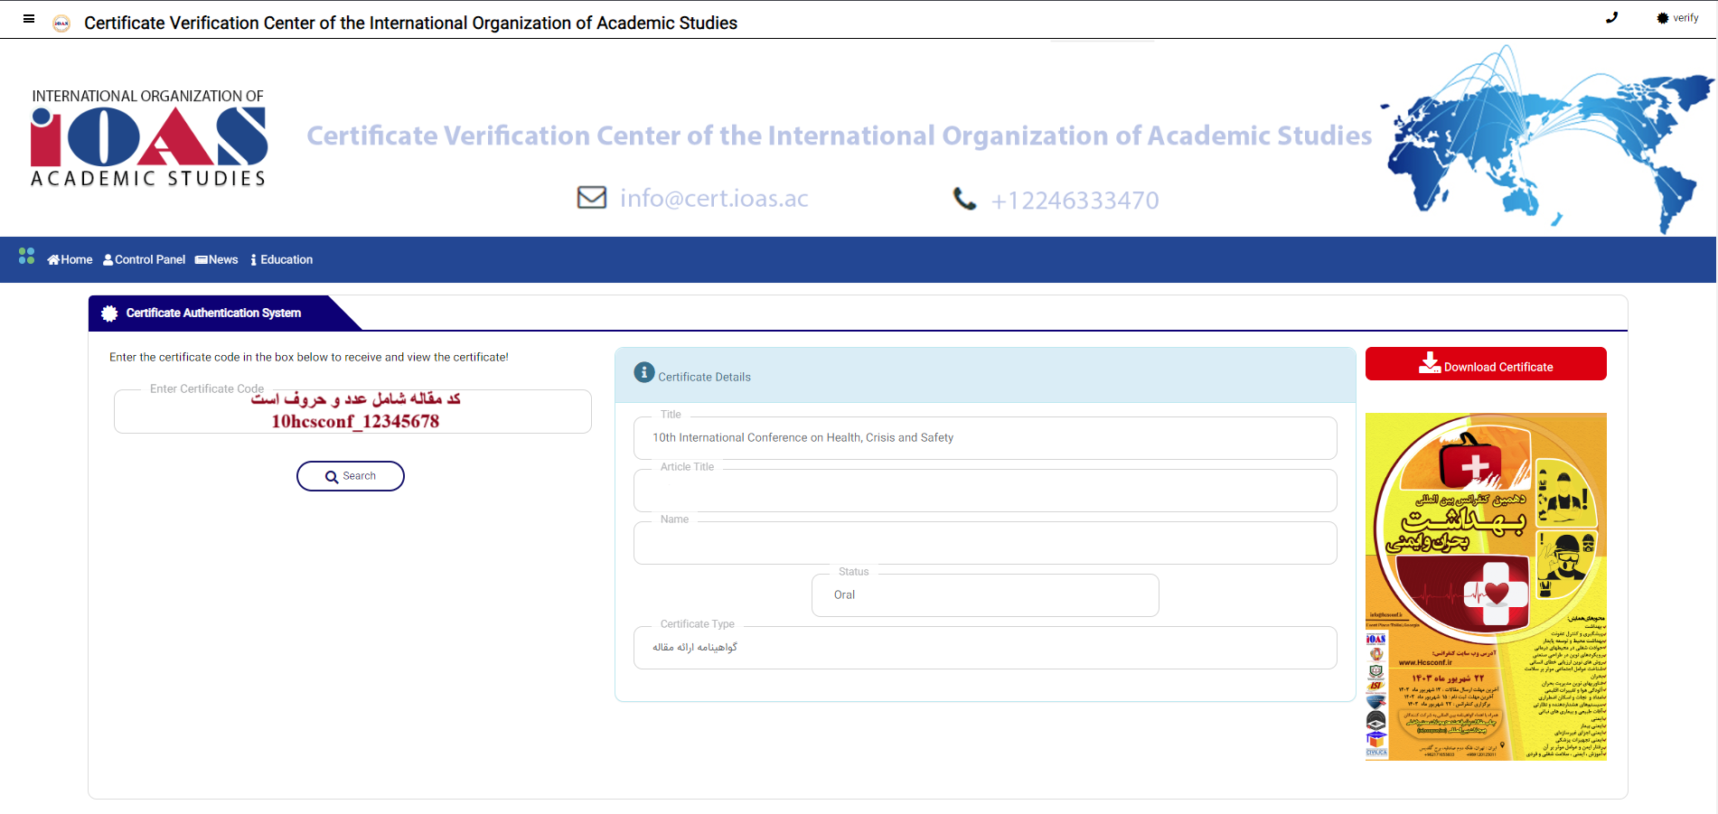1718x814 pixels.
Task: Click the Status field showing Oral
Action: 985,595
